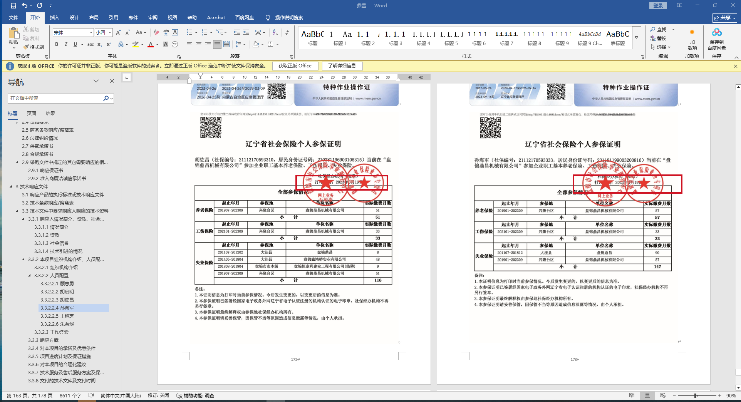Decrease paragraph indent

coord(237,33)
